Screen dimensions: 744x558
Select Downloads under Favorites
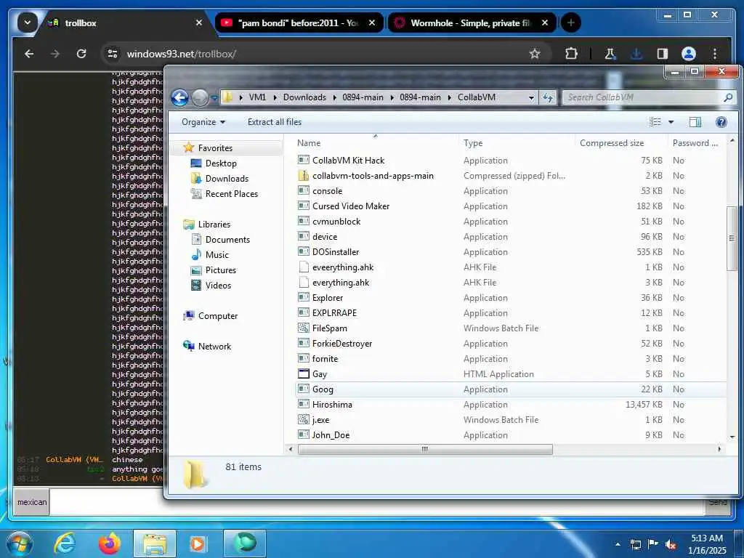219,179
